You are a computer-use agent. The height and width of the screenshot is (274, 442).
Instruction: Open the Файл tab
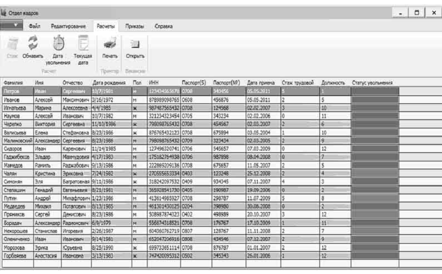tap(35, 25)
